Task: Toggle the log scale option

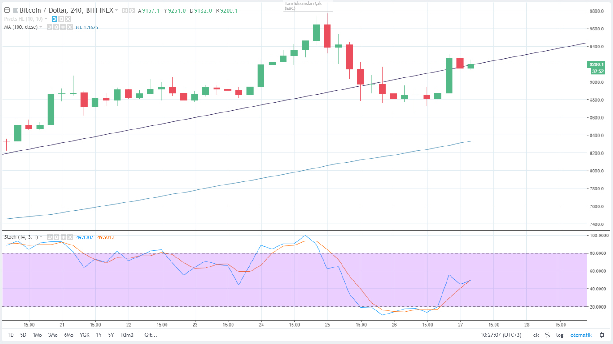Action: (x=560, y=335)
